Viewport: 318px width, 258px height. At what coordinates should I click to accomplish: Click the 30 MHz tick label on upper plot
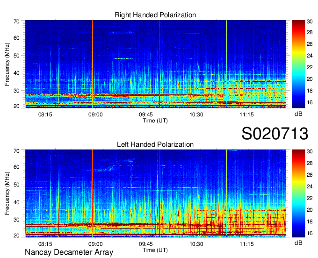click(x=17, y=91)
